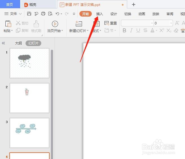185x159 pixels.
Task: Expand the 粘贴 dropdown arrow
Action: [12, 31]
